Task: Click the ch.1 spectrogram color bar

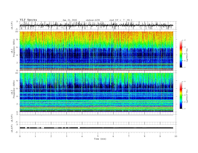Action: [x=181, y=54]
